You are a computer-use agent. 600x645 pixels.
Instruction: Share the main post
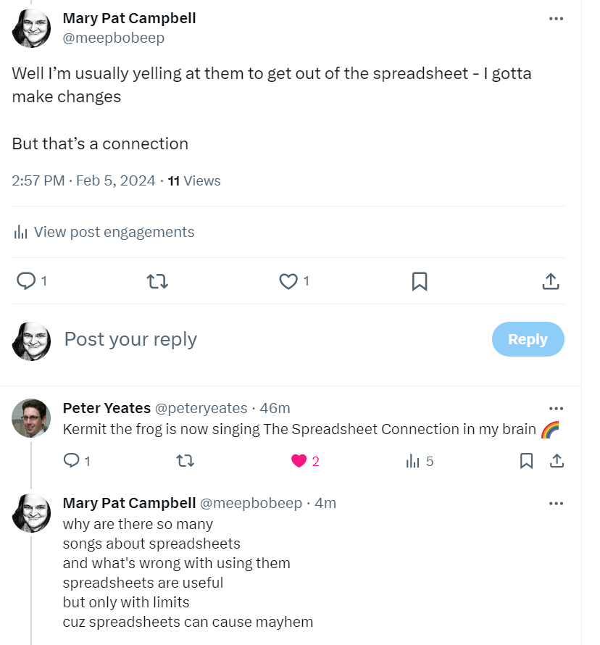(550, 281)
